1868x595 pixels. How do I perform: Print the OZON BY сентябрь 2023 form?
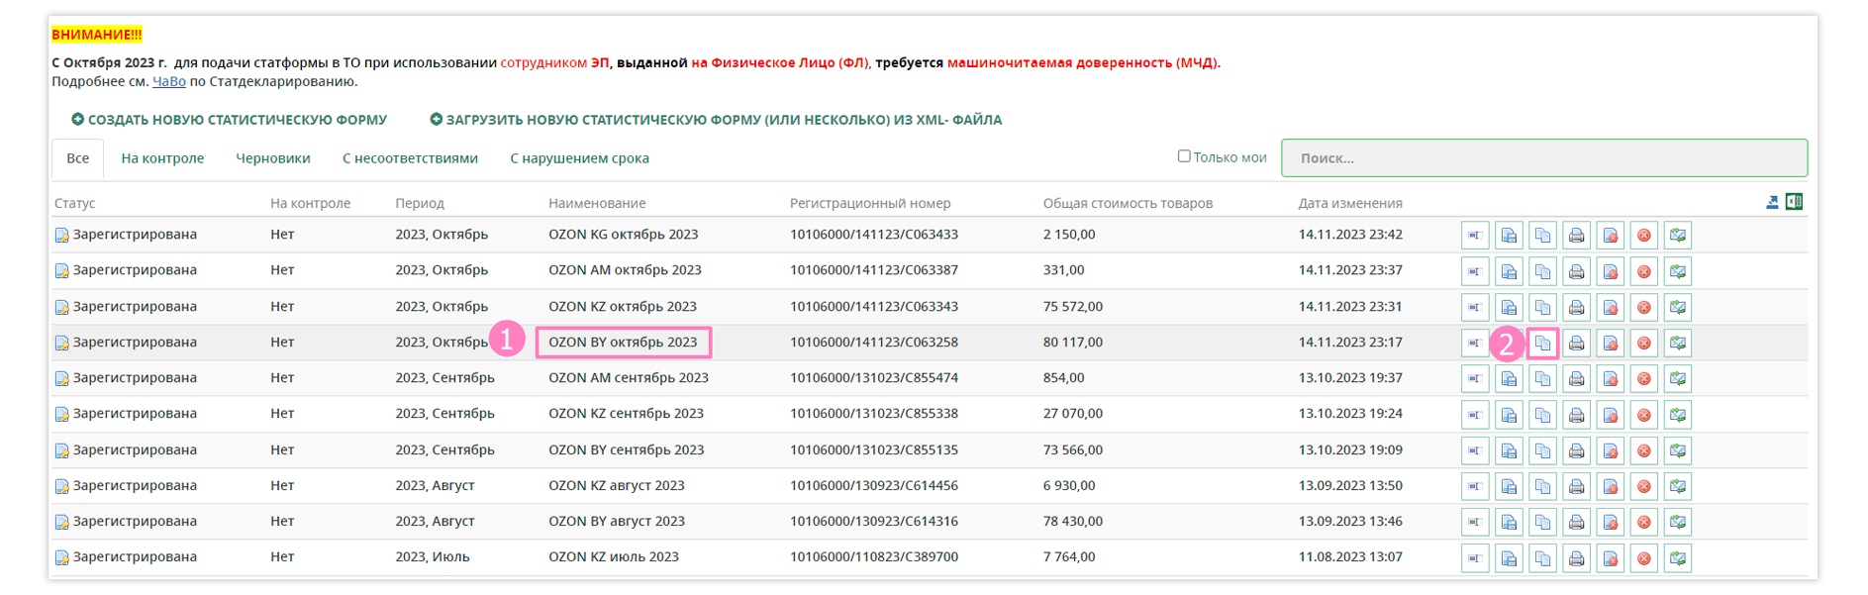[1576, 450]
